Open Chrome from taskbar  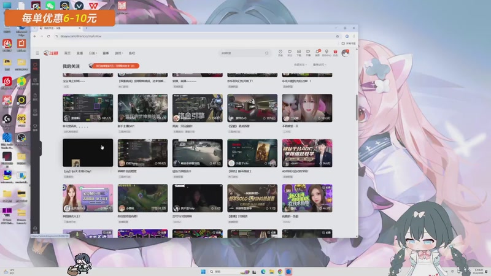pos(280,271)
